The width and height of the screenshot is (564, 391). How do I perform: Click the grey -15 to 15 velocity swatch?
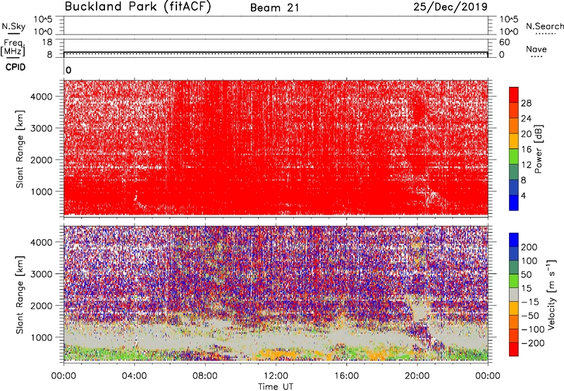pos(514,294)
